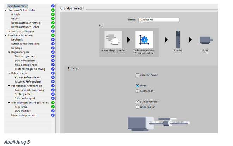233x146 pixels.
Task: Select the Rotatorisch radio button
Action: [x=137, y=91]
